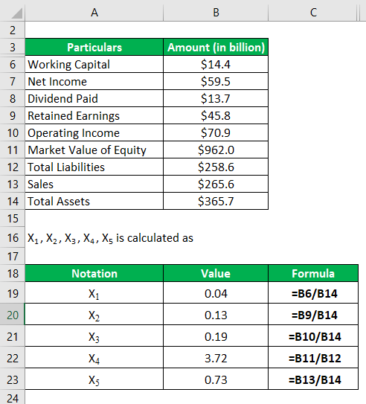The width and height of the screenshot is (366, 404).
Task: Select the Total Assets cell
Action: point(94,201)
